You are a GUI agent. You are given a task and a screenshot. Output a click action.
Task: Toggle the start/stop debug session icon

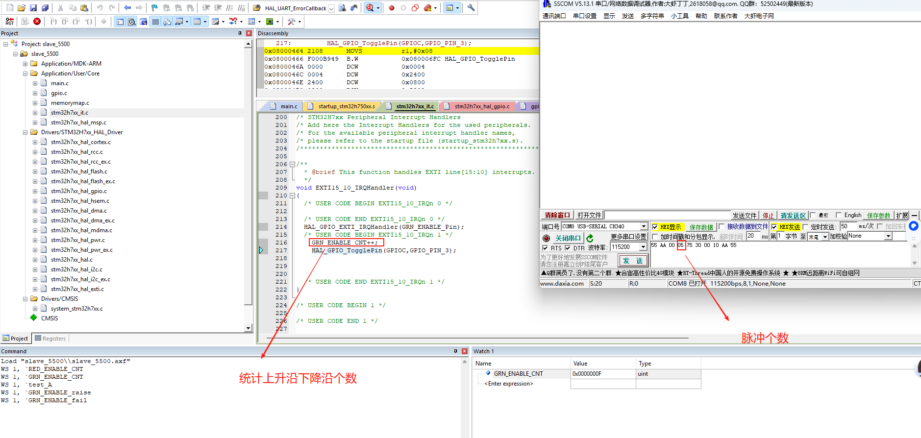click(370, 8)
